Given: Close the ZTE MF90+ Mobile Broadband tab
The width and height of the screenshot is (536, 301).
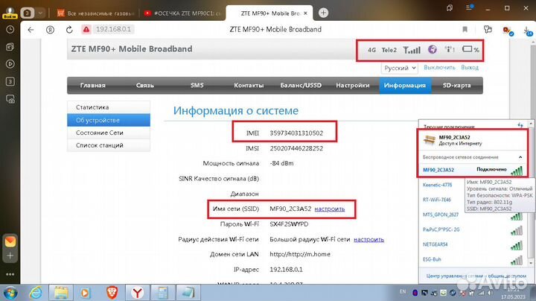Looking at the screenshot, I should pyautogui.click(x=306, y=13).
